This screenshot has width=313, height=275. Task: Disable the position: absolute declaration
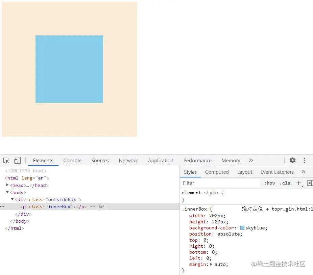click(185, 234)
